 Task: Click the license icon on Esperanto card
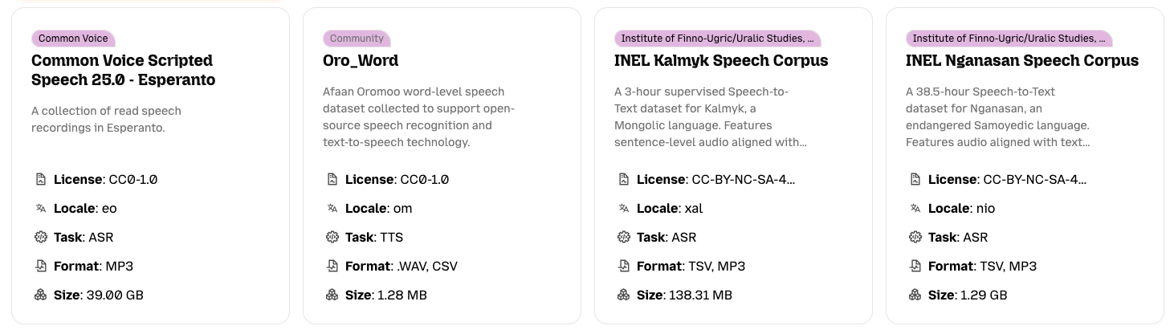(41, 179)
